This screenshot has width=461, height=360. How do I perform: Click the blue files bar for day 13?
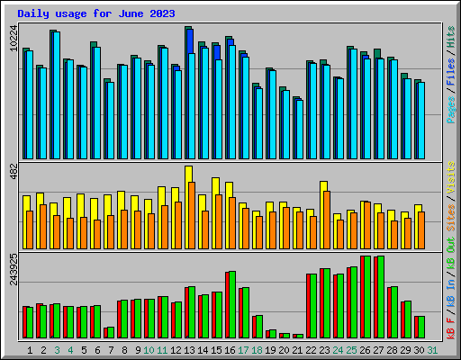click(x=191, y=41)
